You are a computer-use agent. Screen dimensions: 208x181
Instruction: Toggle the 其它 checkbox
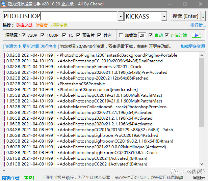coord(99,35)
